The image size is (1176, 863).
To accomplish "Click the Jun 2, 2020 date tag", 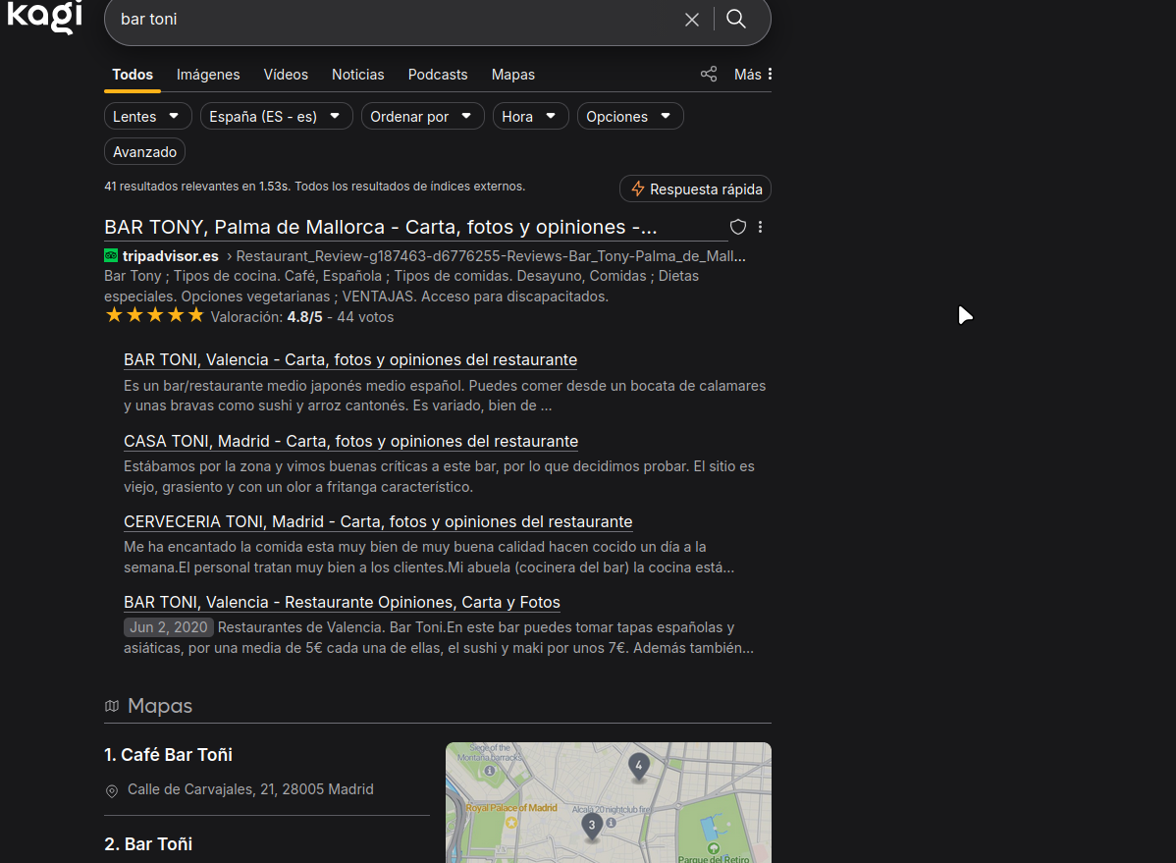I will 169,627.
